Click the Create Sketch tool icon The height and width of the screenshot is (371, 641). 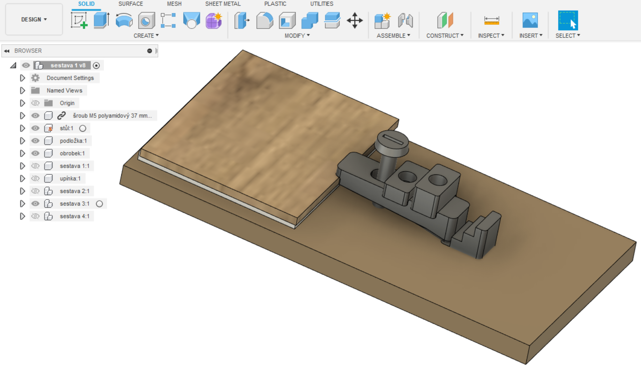pyautogui.click(x=79, y=20)
